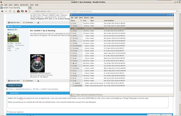Click the Forum home icon in breadcrumb

pos(7,89)
